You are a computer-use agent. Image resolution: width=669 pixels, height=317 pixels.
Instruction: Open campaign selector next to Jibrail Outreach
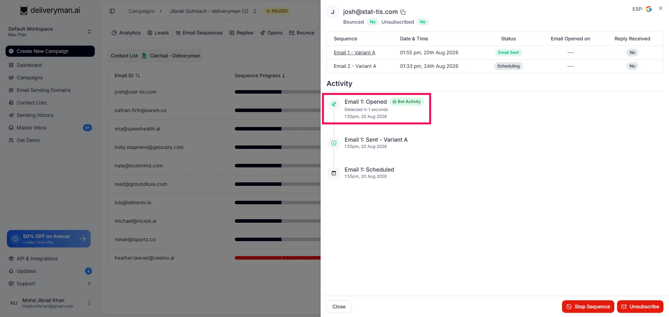(255, 11)
